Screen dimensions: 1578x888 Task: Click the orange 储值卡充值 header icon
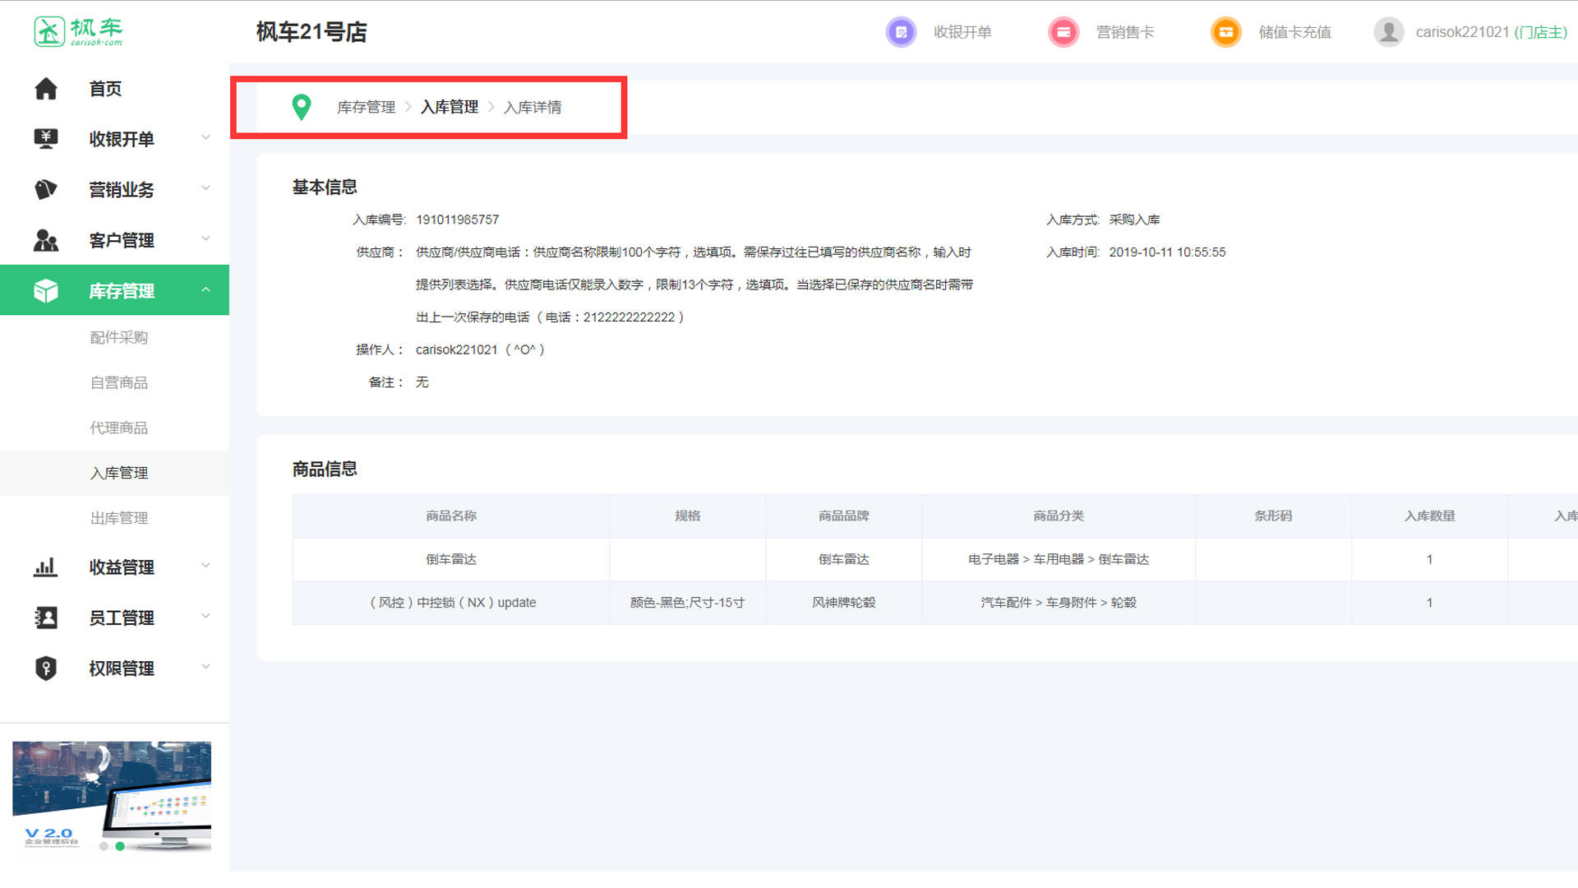[x=1225, y=32]
